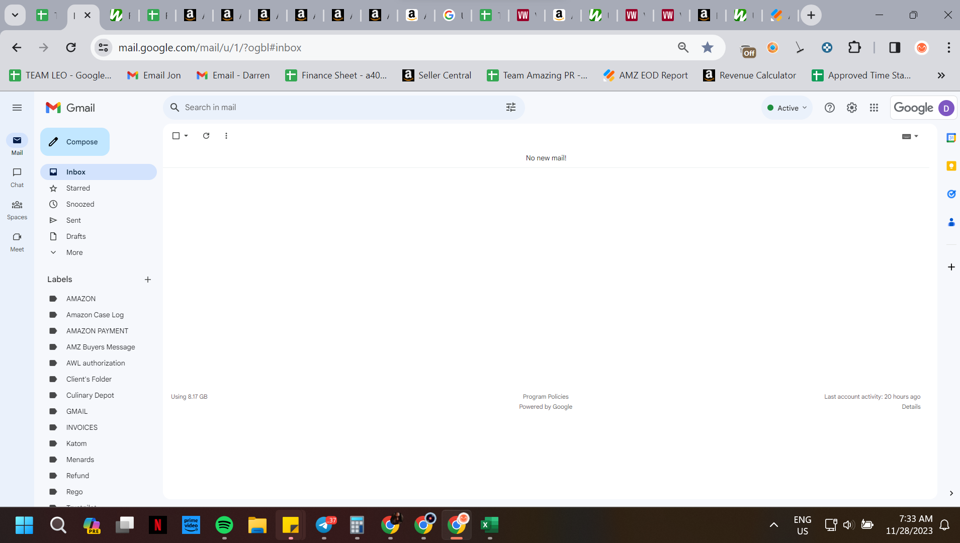This screenshot has height=543, width=960.
Task: Hide the side panel arrow
Action: (x=951, y=493)
